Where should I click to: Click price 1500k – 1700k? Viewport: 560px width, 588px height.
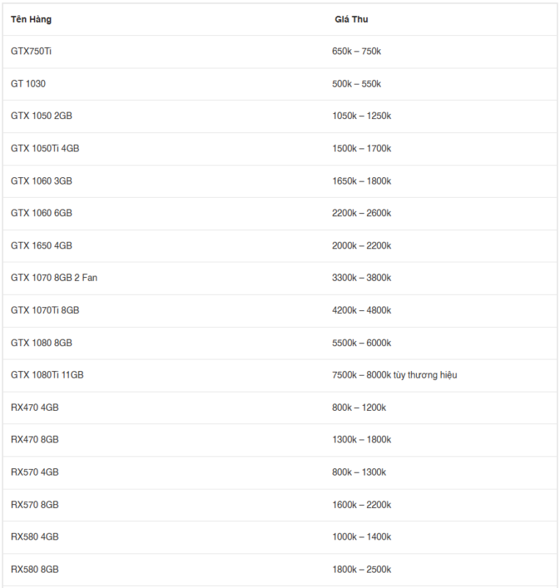[362, 148]
